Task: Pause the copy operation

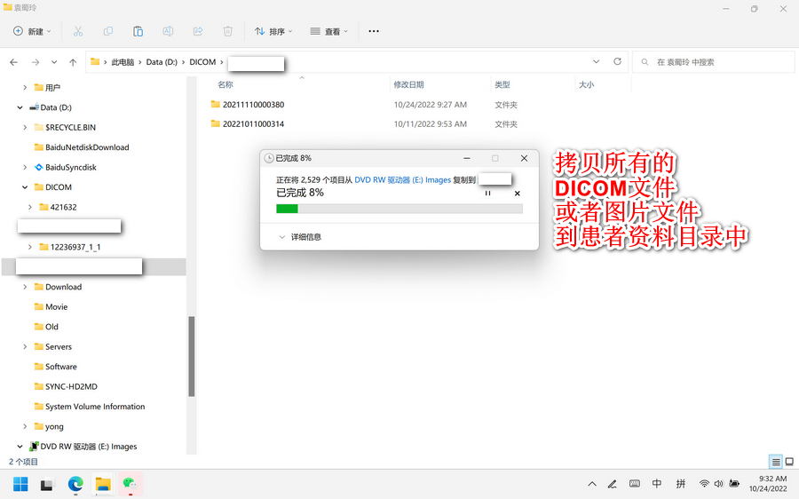Action: tap(487, 194)
